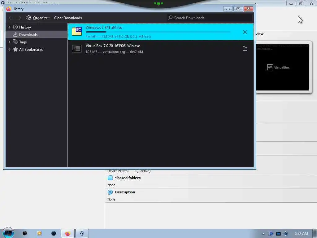Select the VirtualBox-7.0.20-163906-Win.exe file name
This screenshot has height=238, width=317.
[113, 46]
